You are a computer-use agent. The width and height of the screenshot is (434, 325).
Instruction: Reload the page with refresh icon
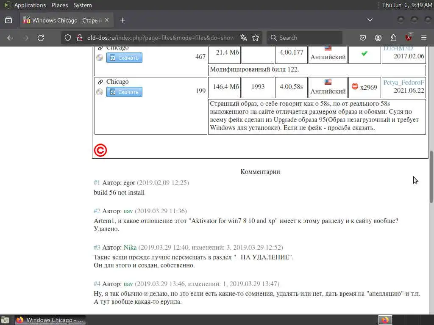pyautogui.click(x=41, y=38)
